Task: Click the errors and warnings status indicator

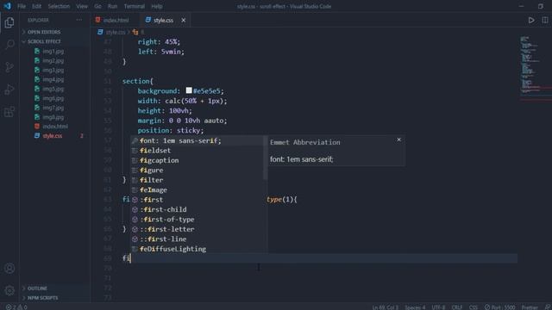Action: pyautogui.click(x=16, y=307)
